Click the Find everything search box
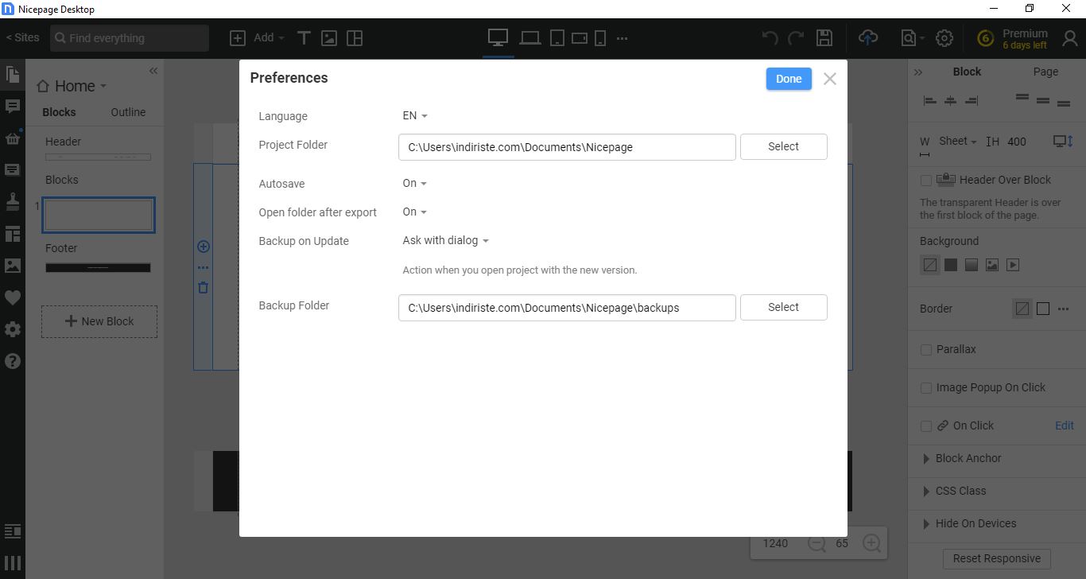 [130, 37]
